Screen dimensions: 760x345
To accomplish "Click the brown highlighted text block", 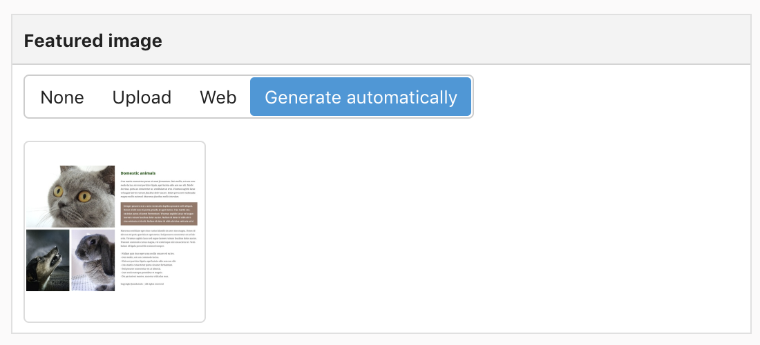I will pyautogui.click(x=159, y=214).
